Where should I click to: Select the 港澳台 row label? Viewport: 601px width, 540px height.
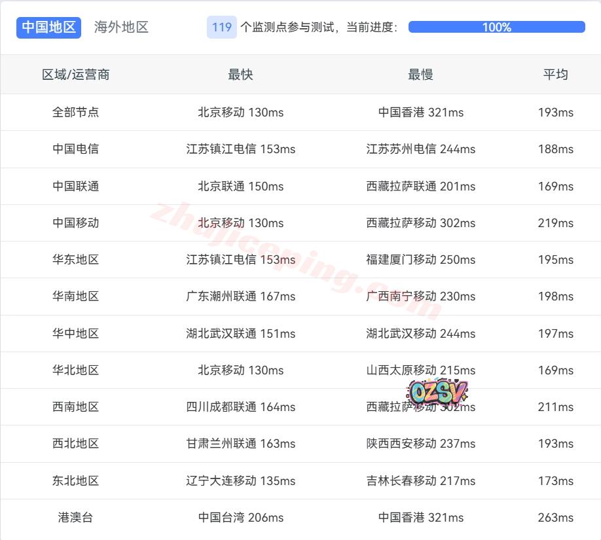coord(76,518)
